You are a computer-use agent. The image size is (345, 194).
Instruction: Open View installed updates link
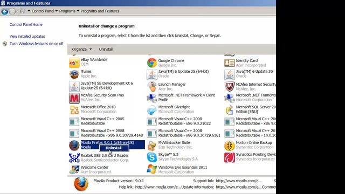(27, 36)
